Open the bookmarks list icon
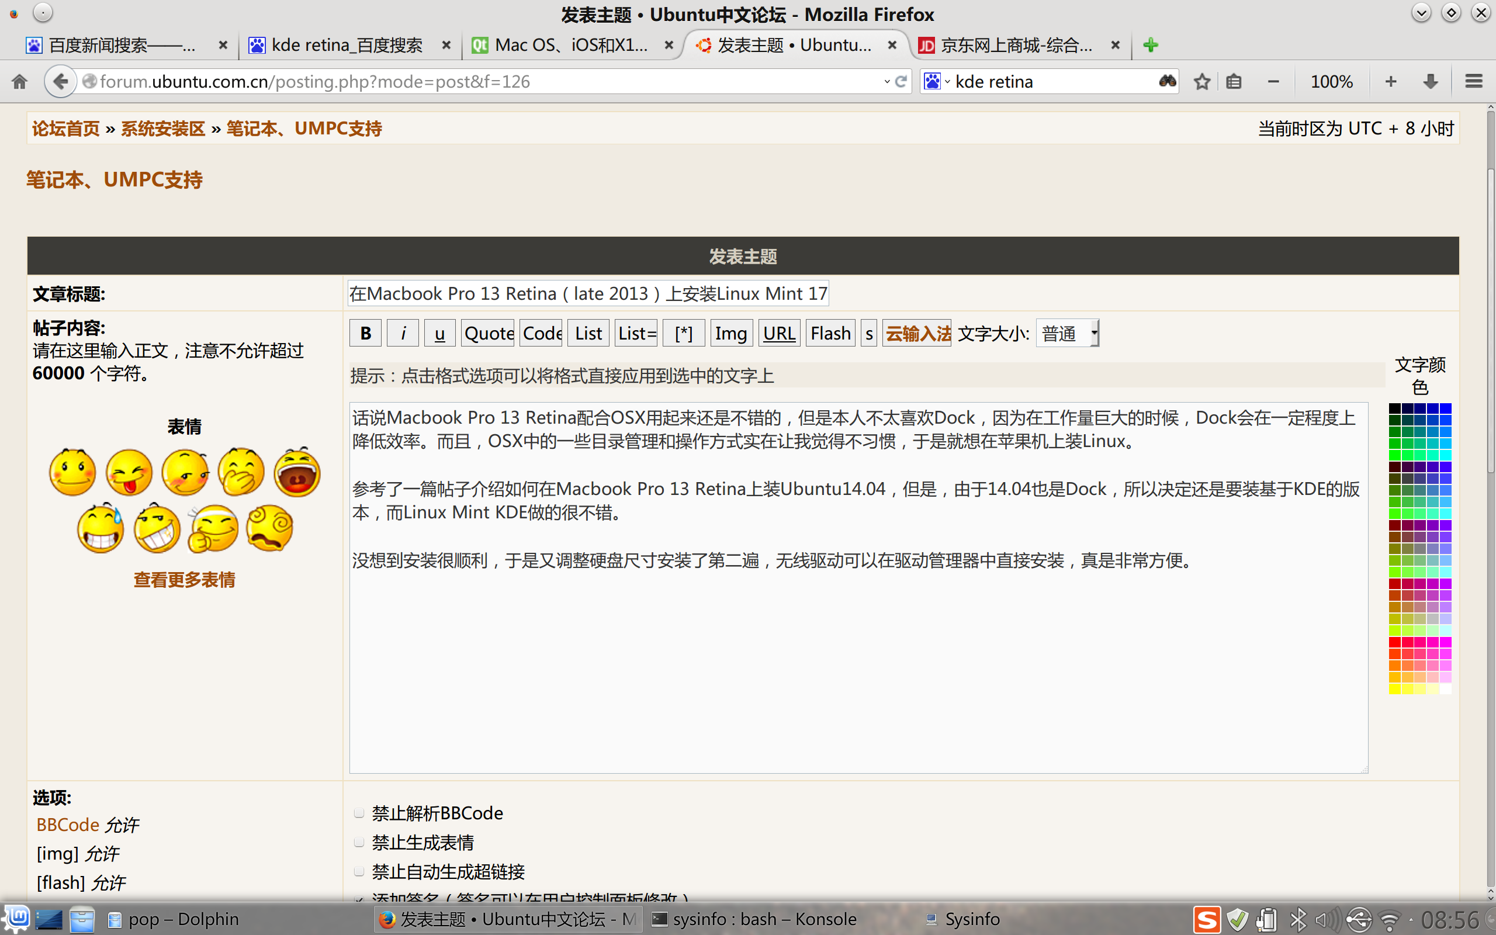The height and width of the screenshot is (935, 1496). 1234,81
